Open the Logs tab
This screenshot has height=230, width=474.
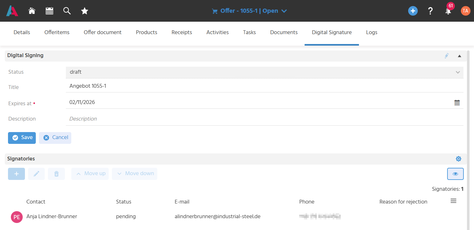click(372, 33)
